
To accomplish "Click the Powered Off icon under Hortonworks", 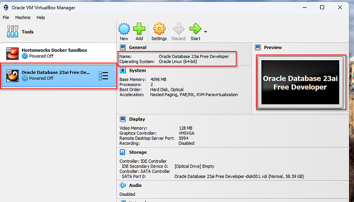I will (x=25, y=56).
